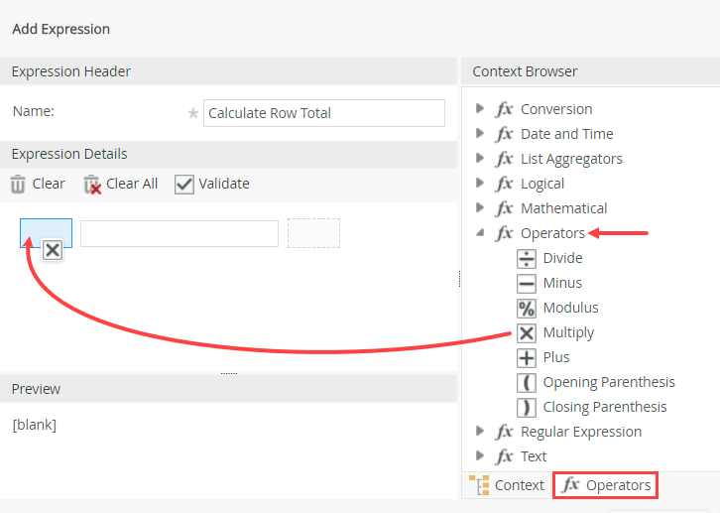The image size is (720, 513).
Task: Select the Regular Expression category
Action: point(580,432)
